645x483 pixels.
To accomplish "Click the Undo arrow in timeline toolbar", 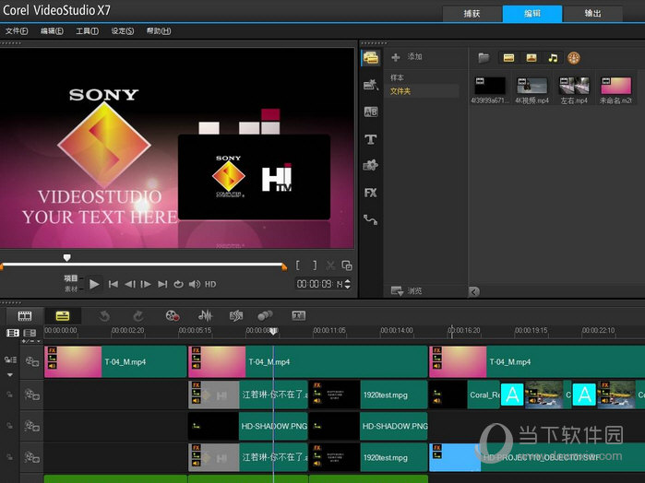I will click(x=104, y=315).
